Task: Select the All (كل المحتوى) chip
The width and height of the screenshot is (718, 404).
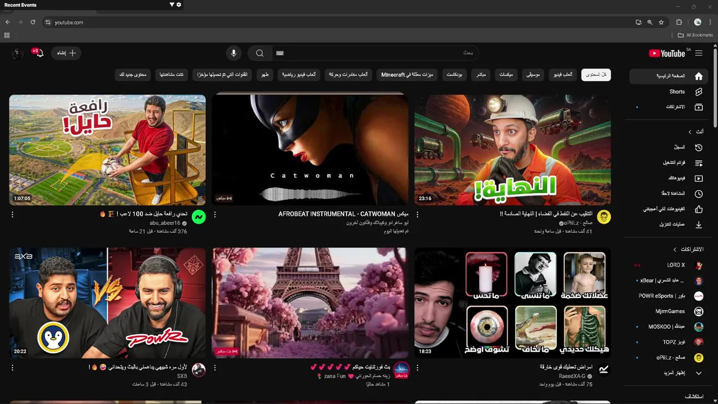Action: pos(596,75)
